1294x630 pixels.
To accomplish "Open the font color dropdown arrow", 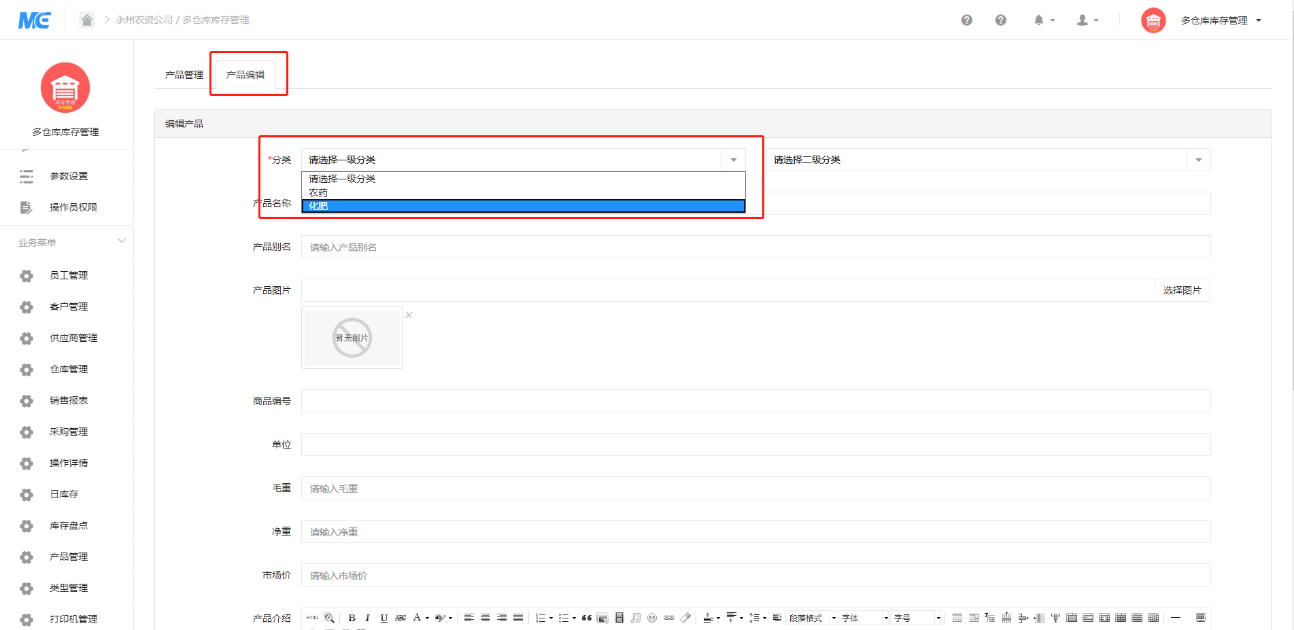I will pos(427,618).
